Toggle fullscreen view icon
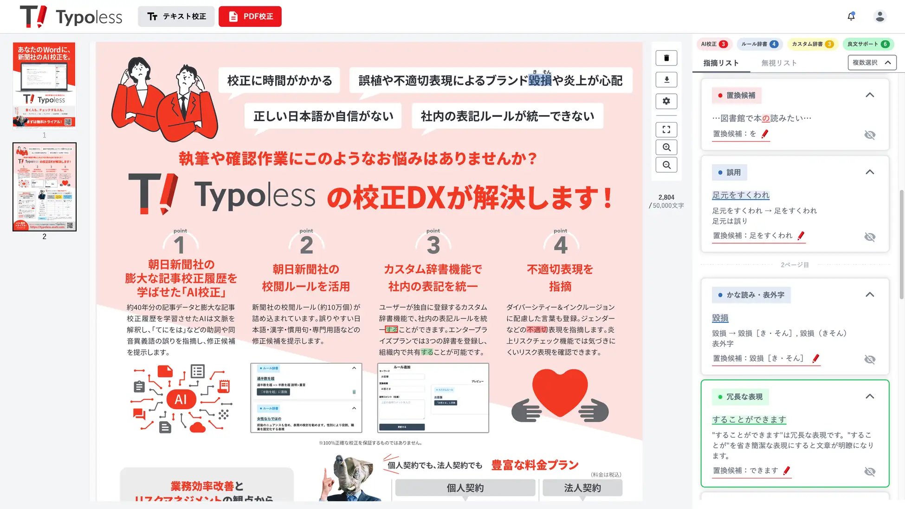Viewport: 905px width, 509px height. click(666, 129)
